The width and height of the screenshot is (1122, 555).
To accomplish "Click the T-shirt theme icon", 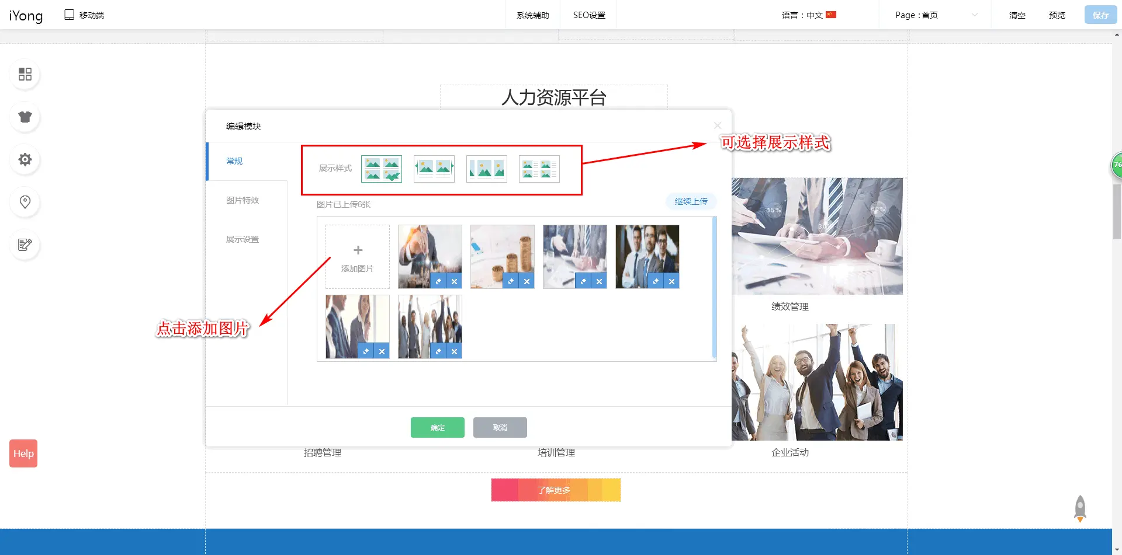I will 25,117.
